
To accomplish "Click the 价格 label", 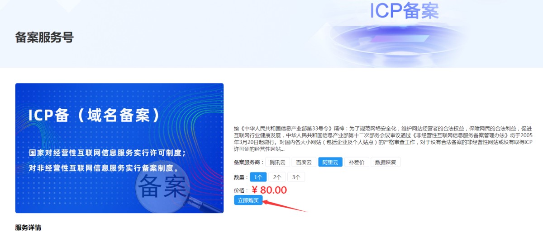I will click(x=241, y=191).
